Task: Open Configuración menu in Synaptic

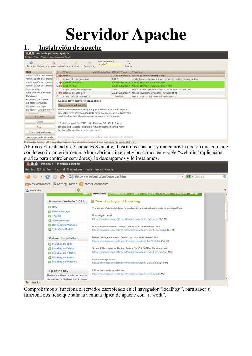Action: click(x=57, y=57)
